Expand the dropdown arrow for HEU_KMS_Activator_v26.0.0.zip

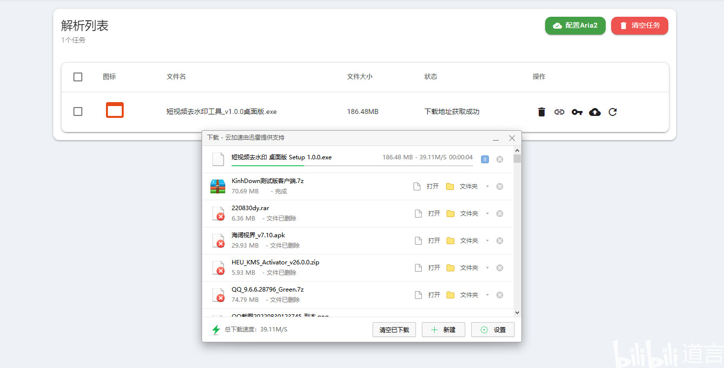point(487,268)
